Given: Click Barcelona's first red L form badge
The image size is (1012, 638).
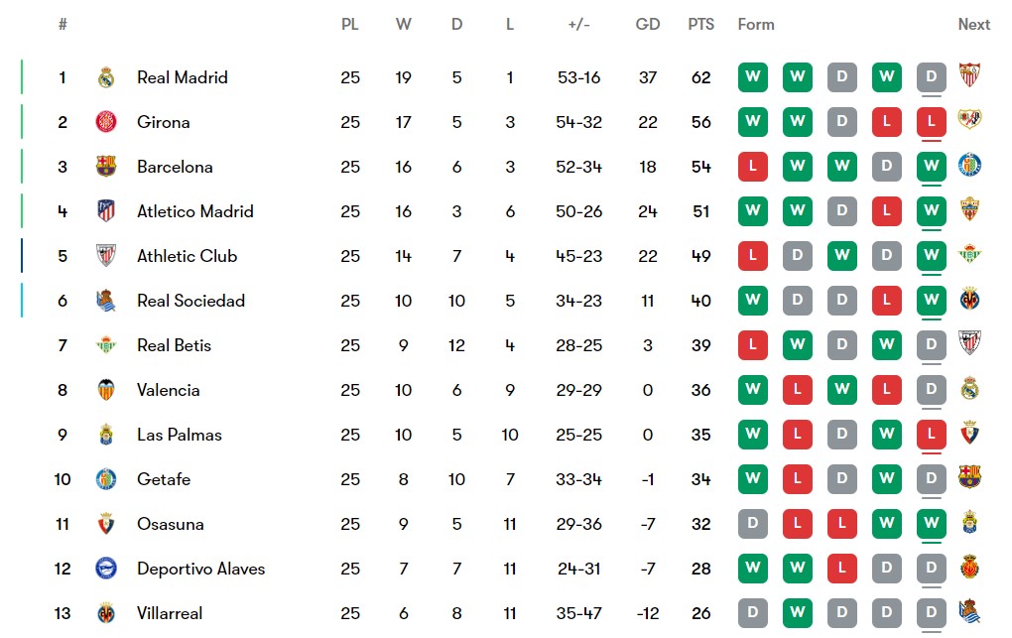Looking at the screenshot, I should 752,166.
